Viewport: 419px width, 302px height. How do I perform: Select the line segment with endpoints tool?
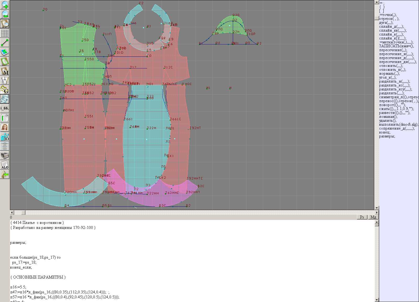5,43
